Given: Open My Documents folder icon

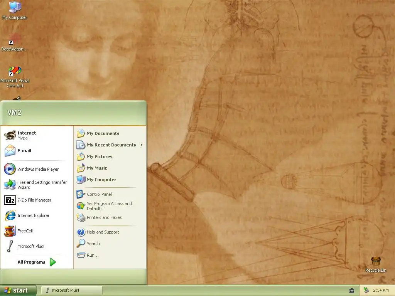Looking at the screenshot, I should [x=81, y=133].
